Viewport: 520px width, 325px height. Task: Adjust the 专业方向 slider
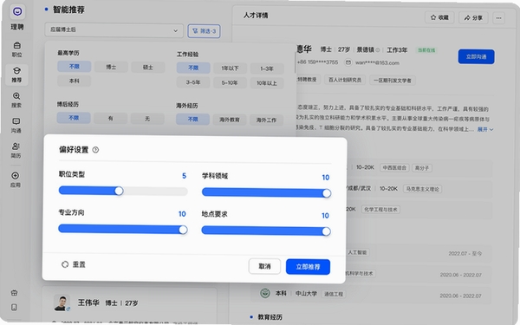click(123, 229)
